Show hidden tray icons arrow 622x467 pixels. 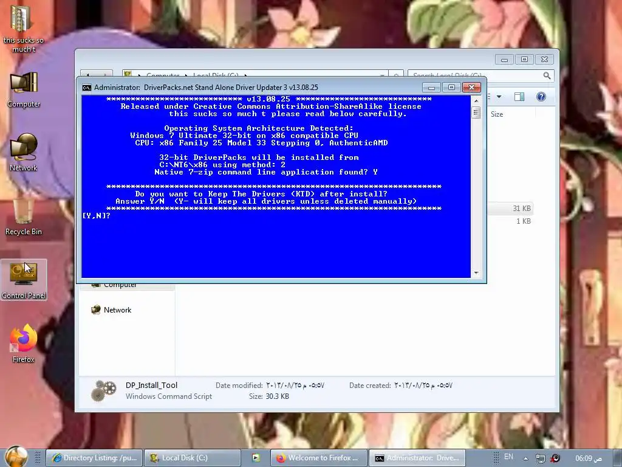coord(525,458)
